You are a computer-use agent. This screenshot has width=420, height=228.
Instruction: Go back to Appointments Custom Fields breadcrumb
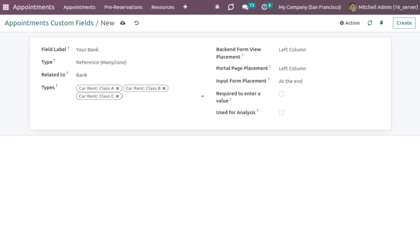click(49, 23)
